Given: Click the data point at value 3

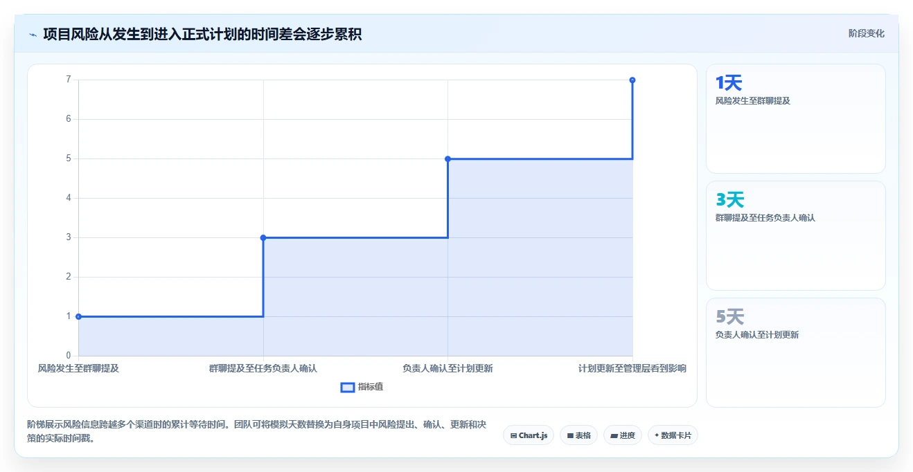Looking at the screenshot, I should (x=263, y=237).
